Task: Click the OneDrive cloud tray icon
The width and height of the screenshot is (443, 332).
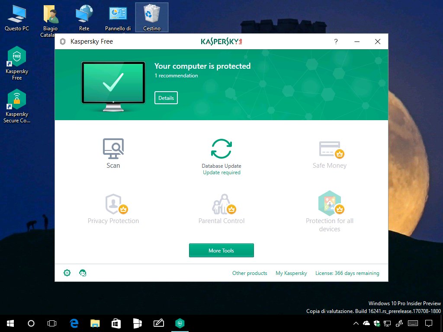Action: tap(366, 323)
